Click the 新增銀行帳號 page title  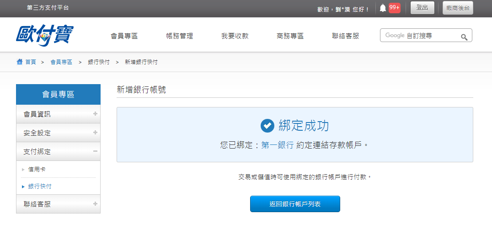(141, 90)
